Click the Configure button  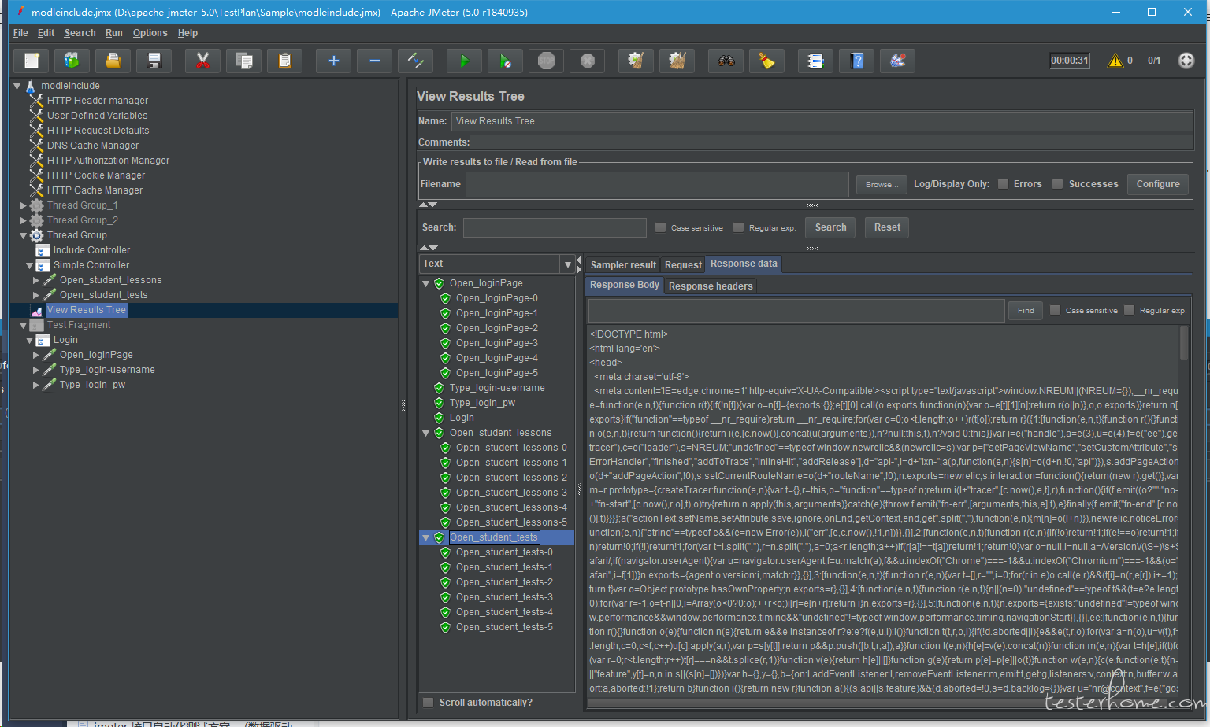(1158, 184)
